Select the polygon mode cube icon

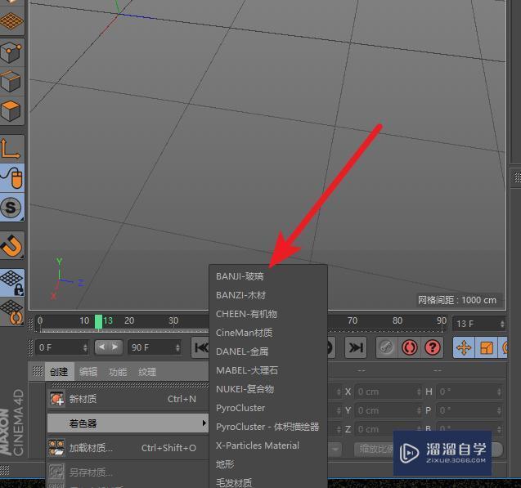(x=11, y=110)
